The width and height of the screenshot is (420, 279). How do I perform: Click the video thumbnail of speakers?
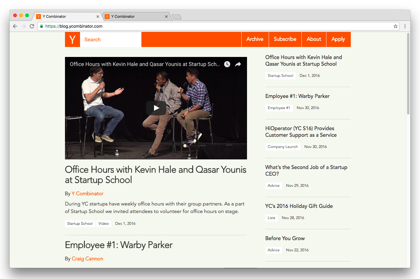click(x=156, y=108)
